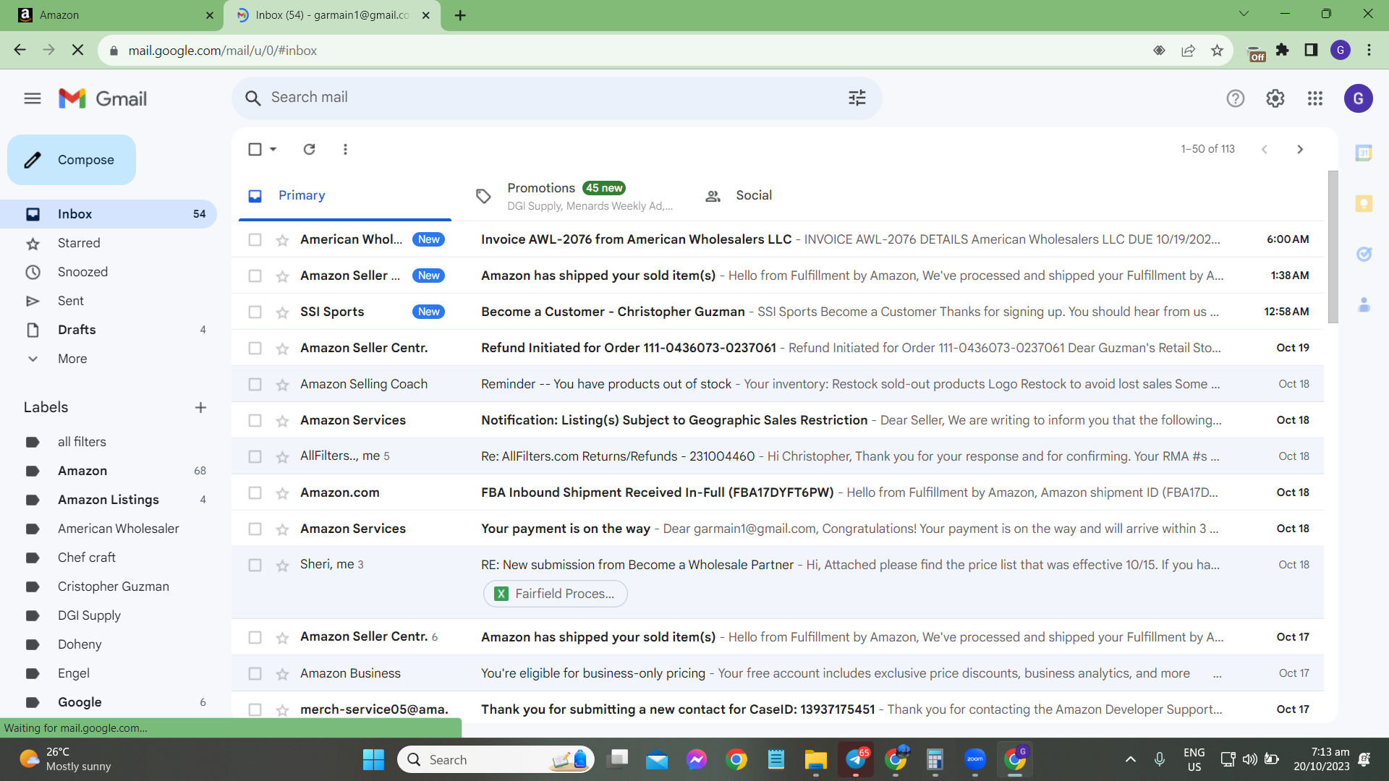Open the Chef craft label
Image resolution: width=1389 pixels, height=781 pixels.
pyautogui.click(x=87, y=558)
